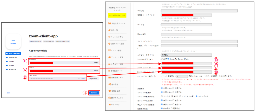Click the コンビニ・ペイジー days number field
This screenshot has width=256, height=112.
182,76
